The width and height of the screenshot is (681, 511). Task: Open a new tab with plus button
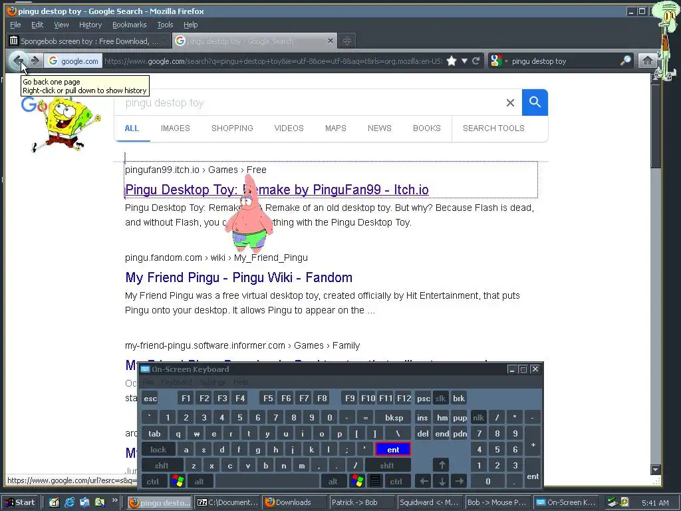346,41
